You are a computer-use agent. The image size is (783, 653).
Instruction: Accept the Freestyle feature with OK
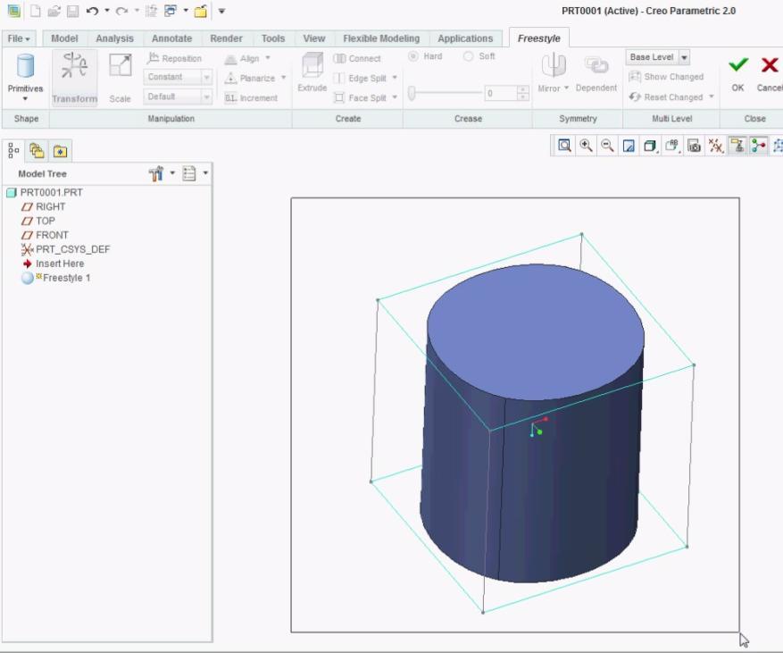(x=738, y=73)
